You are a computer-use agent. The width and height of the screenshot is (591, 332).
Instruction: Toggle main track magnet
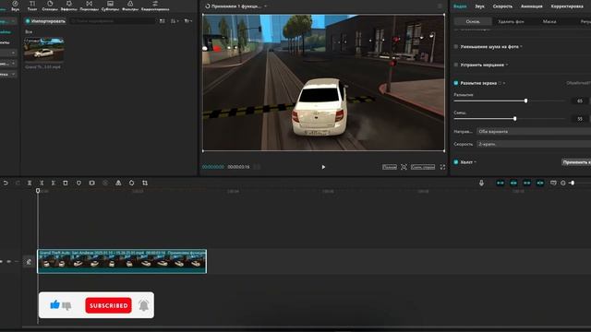[501, 183]
